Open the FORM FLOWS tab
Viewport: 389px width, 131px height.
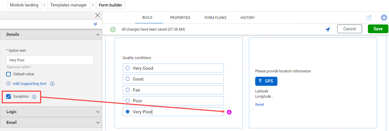click(215, 18)
